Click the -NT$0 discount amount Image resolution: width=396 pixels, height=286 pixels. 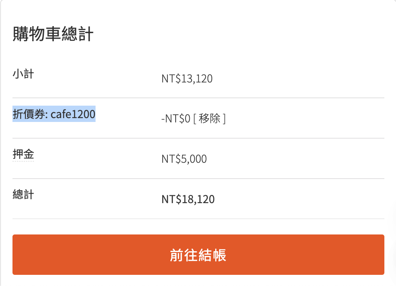pyautogui.click(x=176, y=119)
